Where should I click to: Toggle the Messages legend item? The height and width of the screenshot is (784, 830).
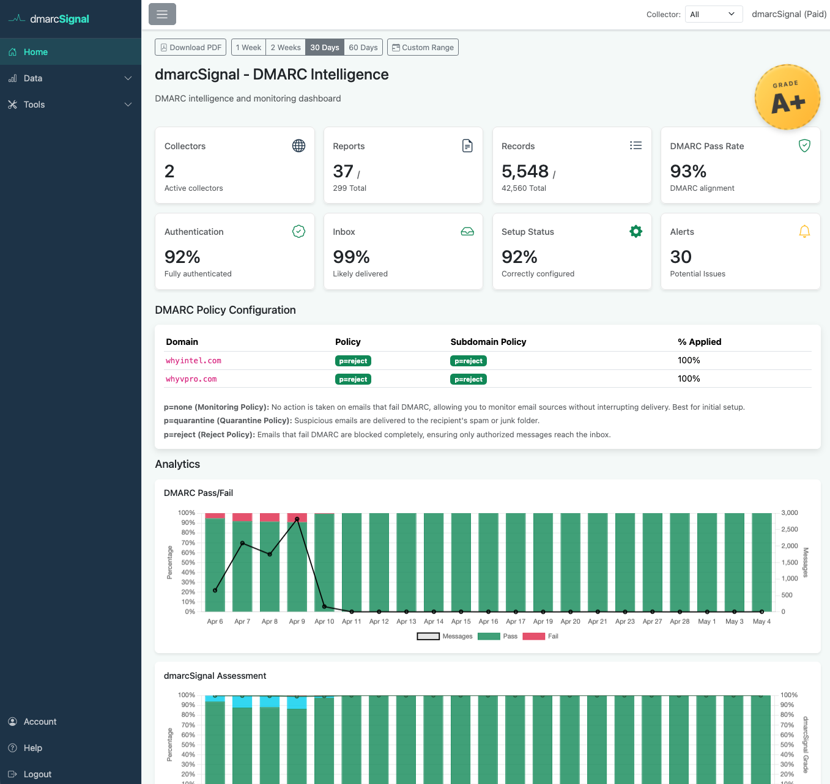point(445,636)
